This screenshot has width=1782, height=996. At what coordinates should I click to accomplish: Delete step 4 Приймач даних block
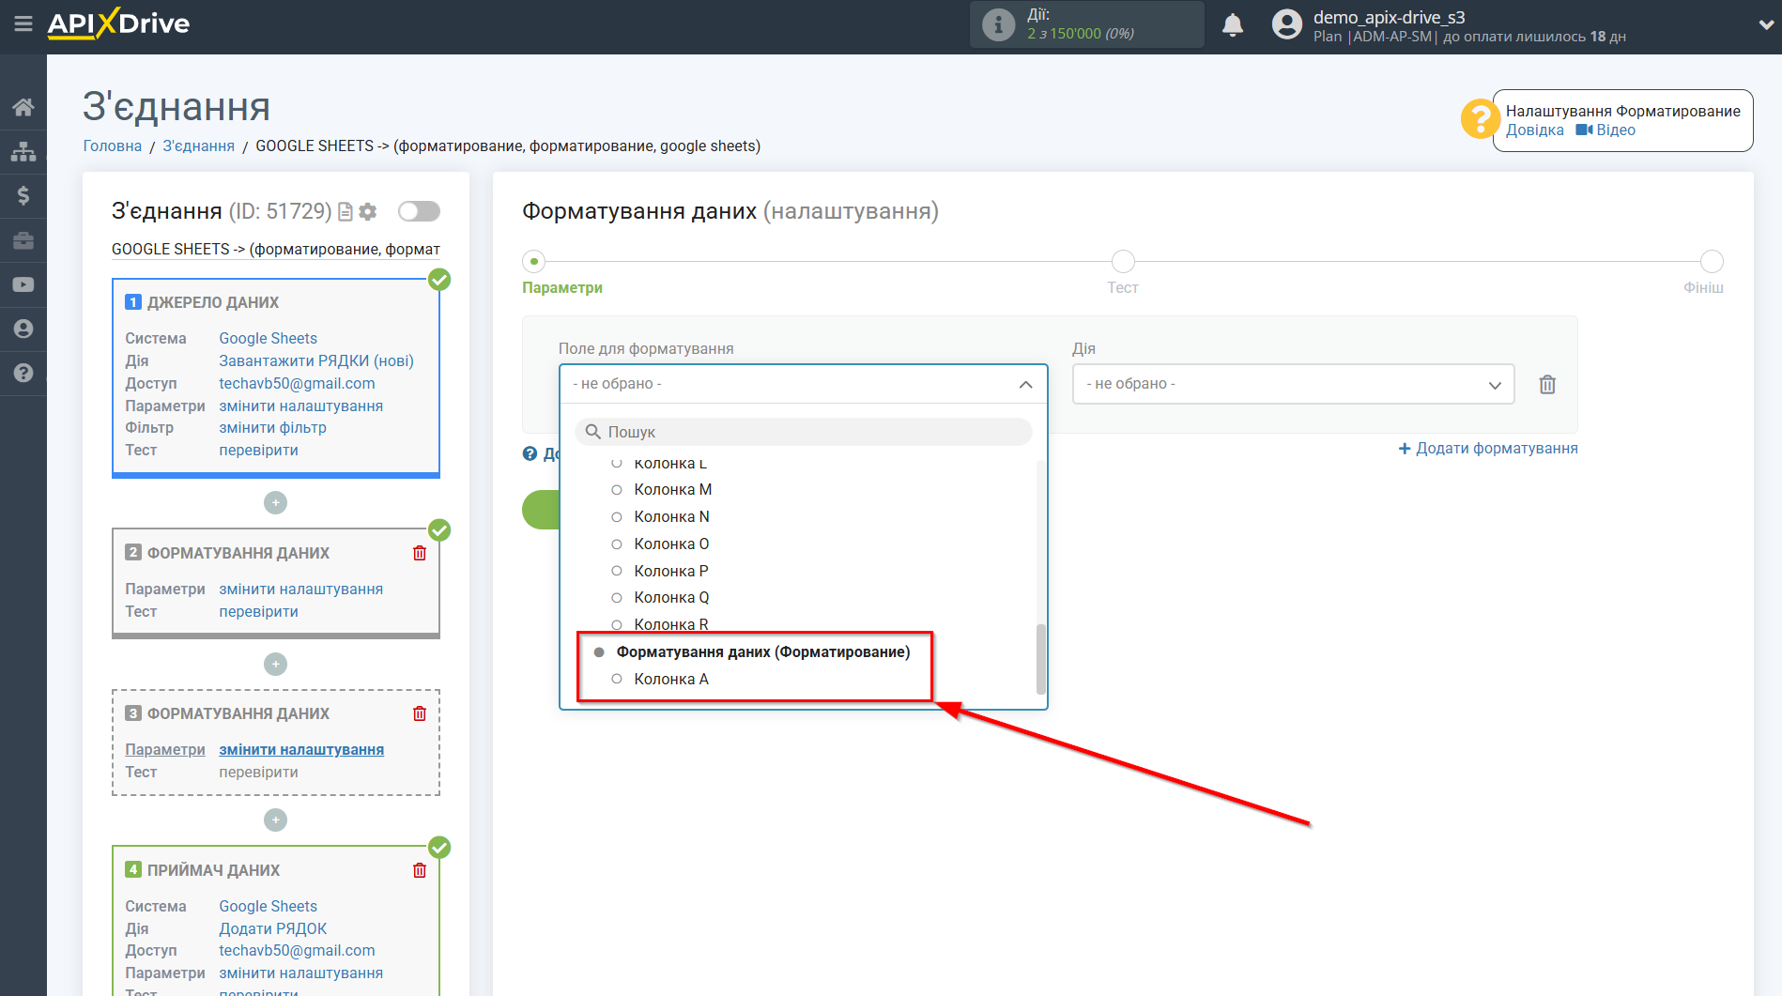coord(420,870)
